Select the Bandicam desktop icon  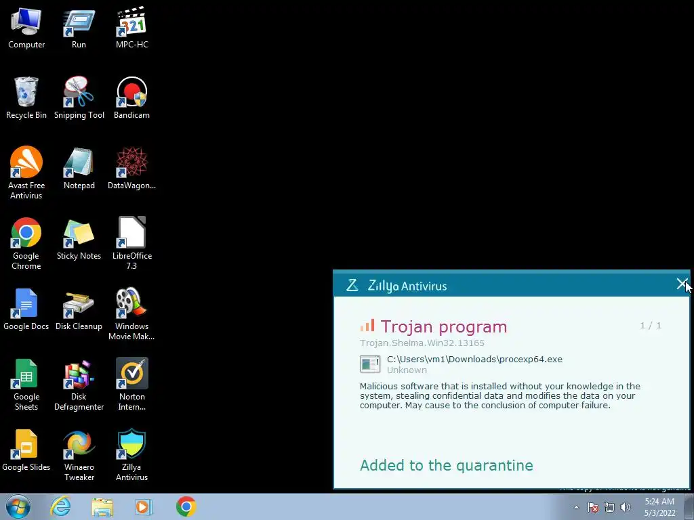point(131,99)
